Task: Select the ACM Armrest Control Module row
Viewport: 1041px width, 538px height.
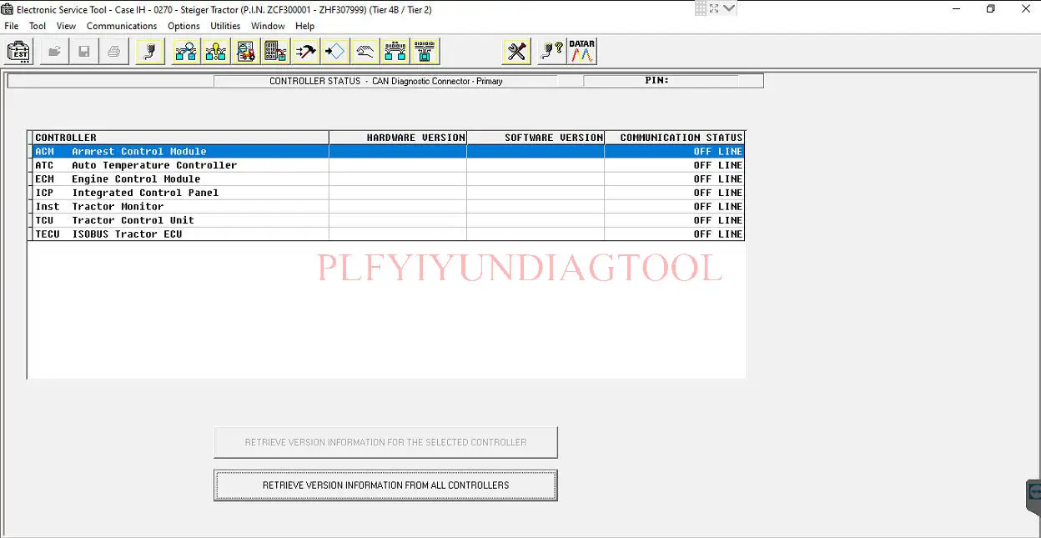Action: click(x=388, y=152)
